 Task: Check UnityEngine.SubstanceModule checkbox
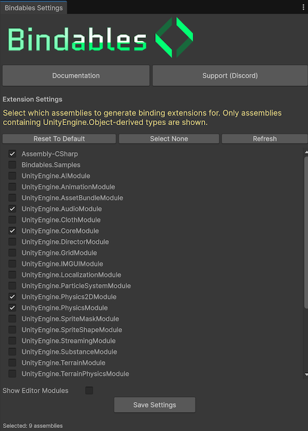pyautogui.click(x=12, y=352)
